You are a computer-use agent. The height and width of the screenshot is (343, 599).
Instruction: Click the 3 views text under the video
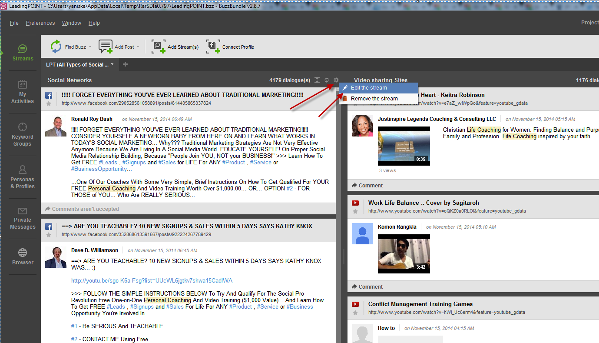tap(387, 171)
